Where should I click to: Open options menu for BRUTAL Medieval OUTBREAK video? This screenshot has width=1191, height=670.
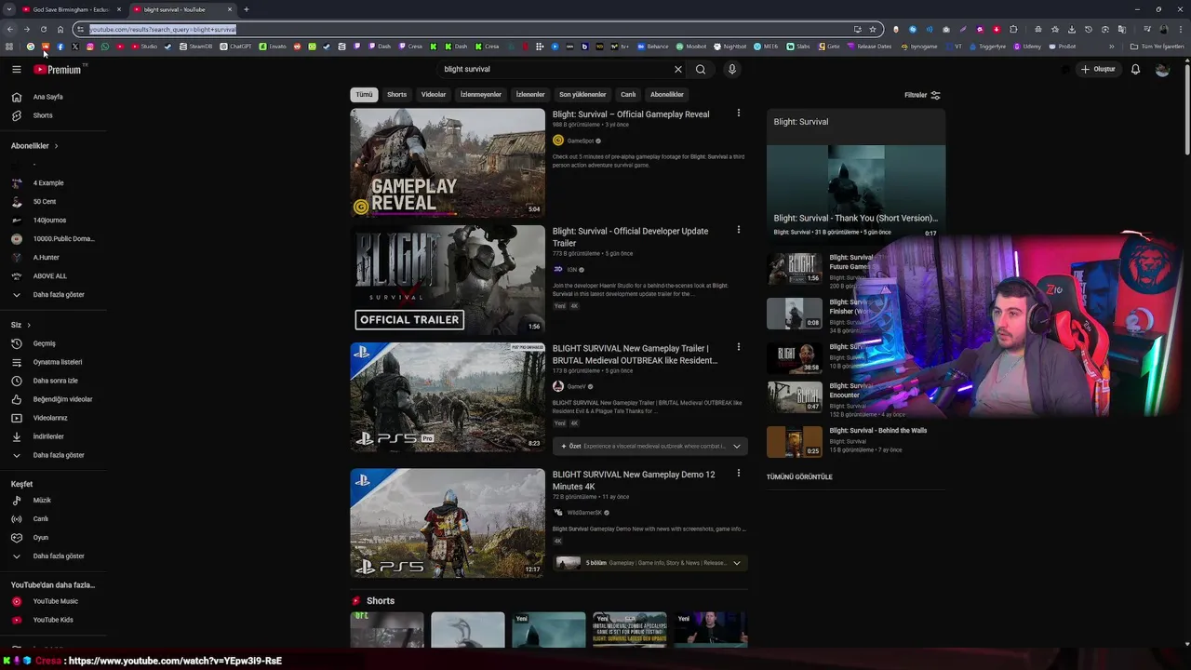tap(739, 347)
